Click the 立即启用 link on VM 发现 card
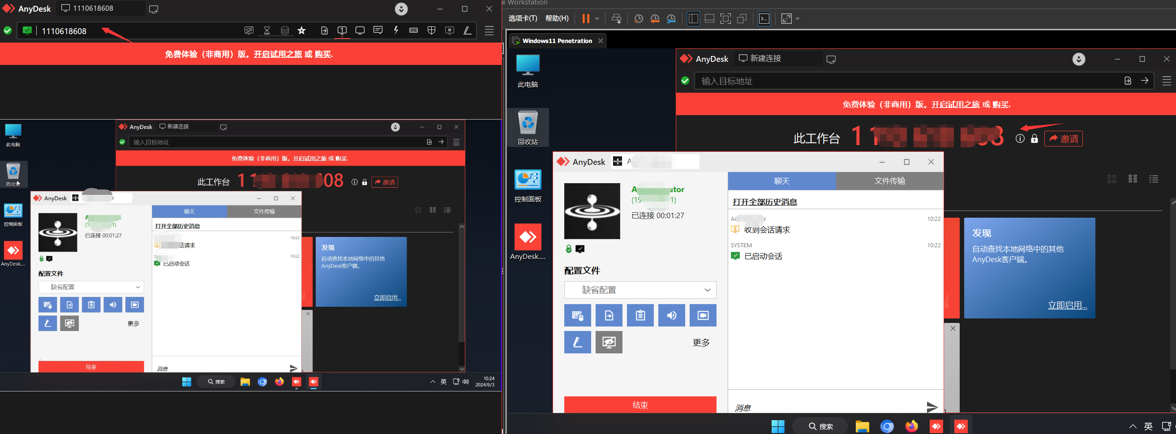1176x434 pixels. tap(1067, 305)
